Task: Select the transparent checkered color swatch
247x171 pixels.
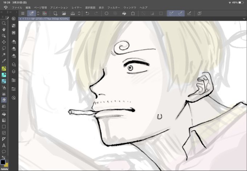Action: pyautogui.click(x=4, y=170)
